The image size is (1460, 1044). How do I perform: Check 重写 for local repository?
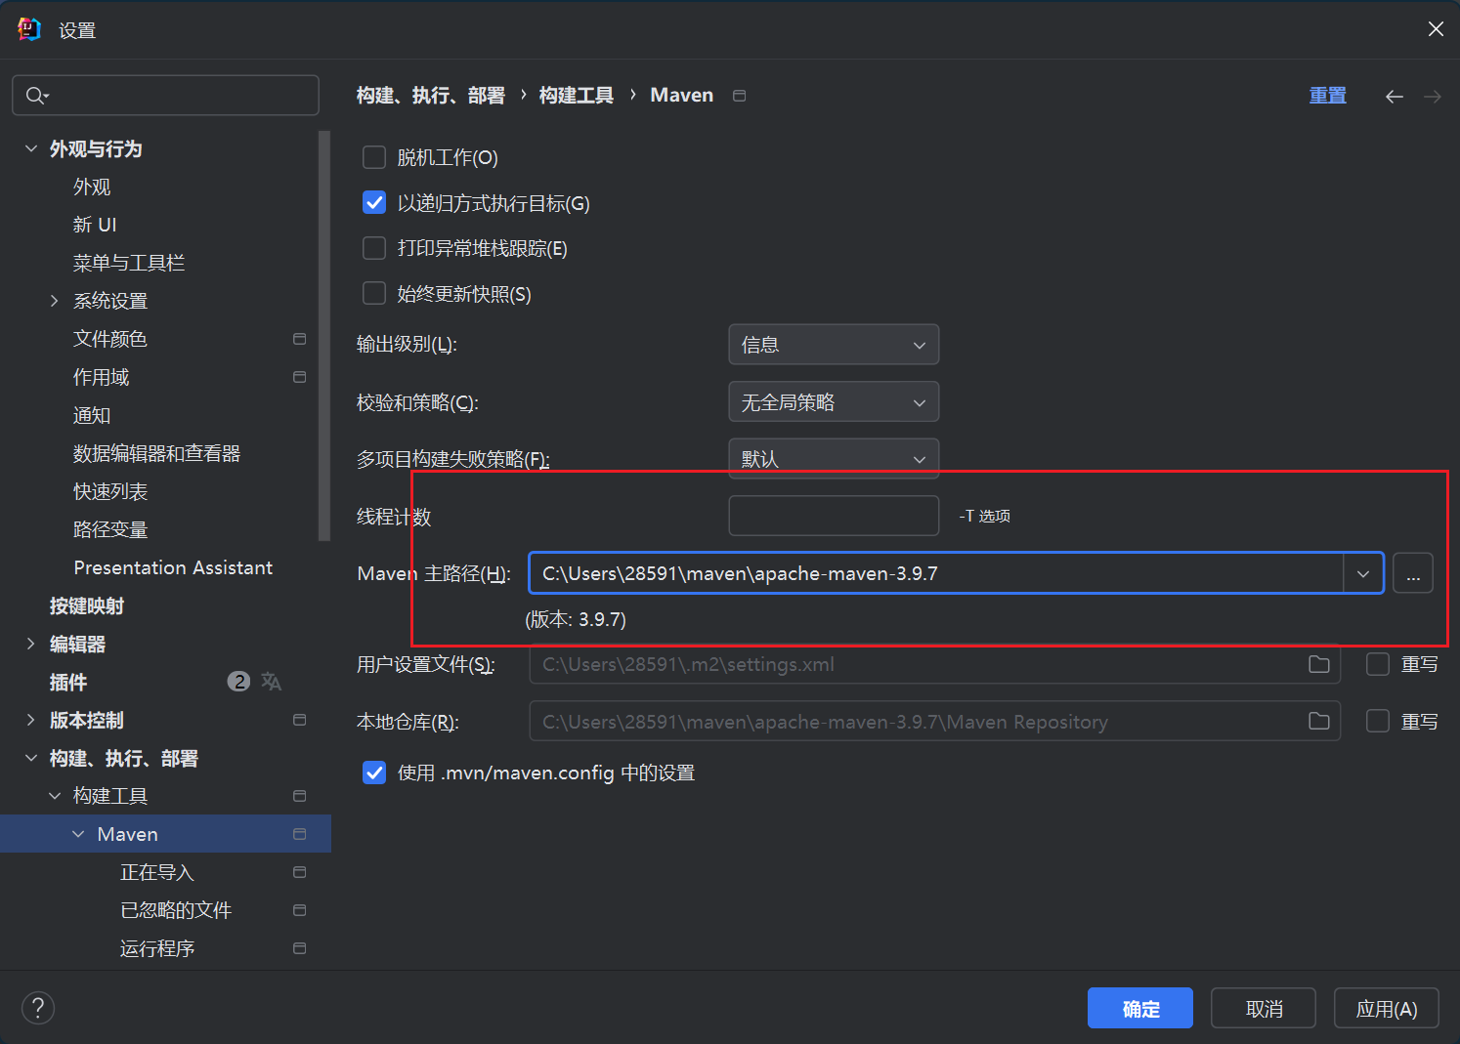(x=1378, y=722)
